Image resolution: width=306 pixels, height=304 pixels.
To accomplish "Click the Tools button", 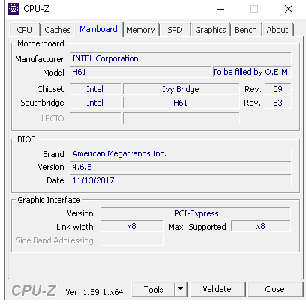I will tap(153, 289).
